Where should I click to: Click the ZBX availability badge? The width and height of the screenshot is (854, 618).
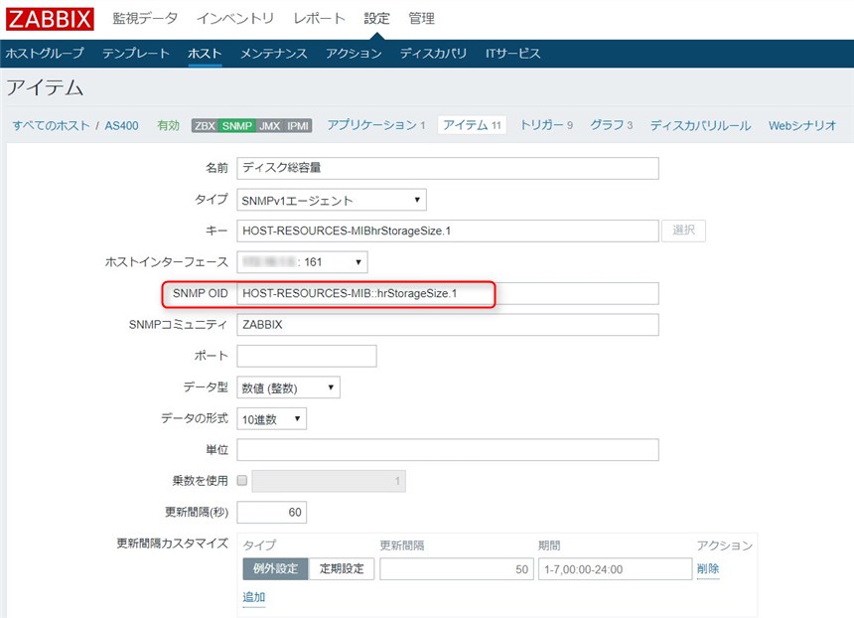pyautogui.click(x=205, y=126)
